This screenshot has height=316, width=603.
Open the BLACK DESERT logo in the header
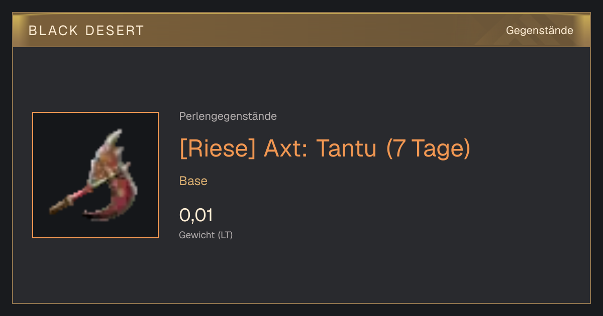click(x=86, y=31)
